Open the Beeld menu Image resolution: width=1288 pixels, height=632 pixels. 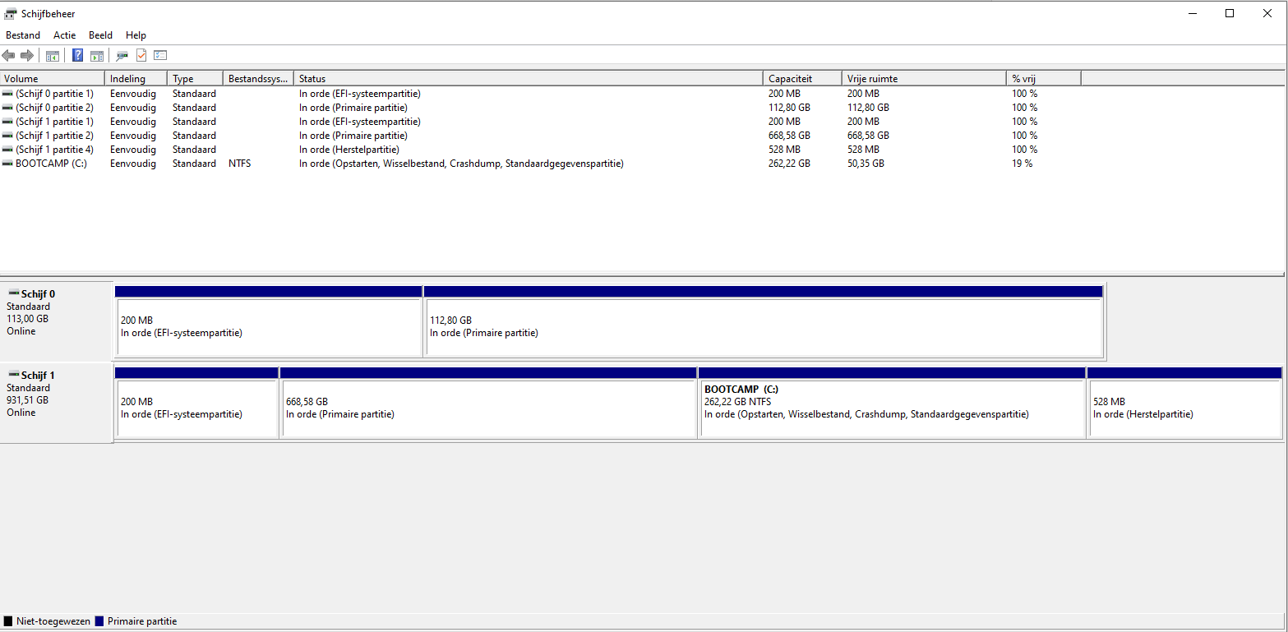tap(100, 35)
